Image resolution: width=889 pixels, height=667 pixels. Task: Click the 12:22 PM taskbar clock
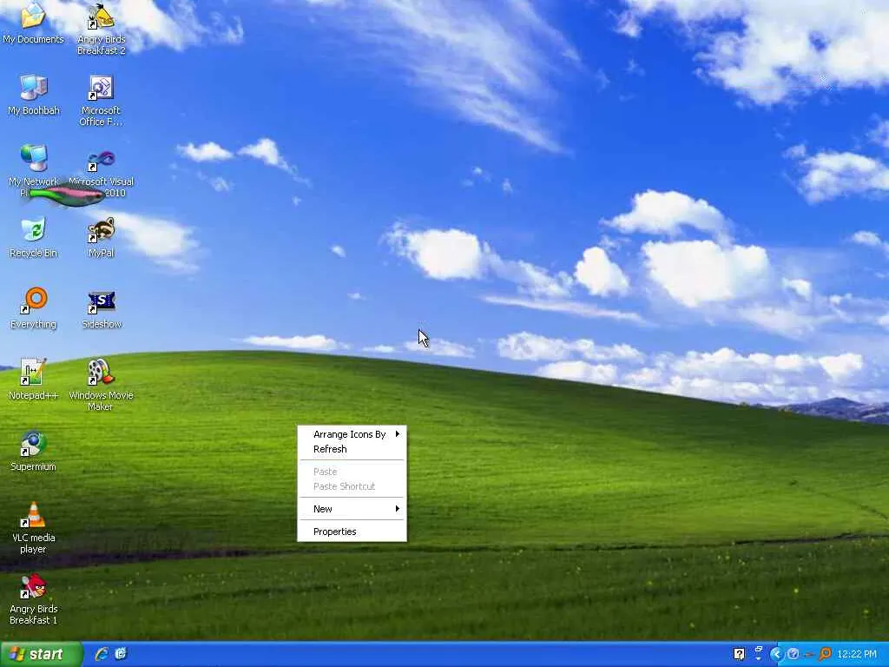pyautogui.click(x=857, y=654)
